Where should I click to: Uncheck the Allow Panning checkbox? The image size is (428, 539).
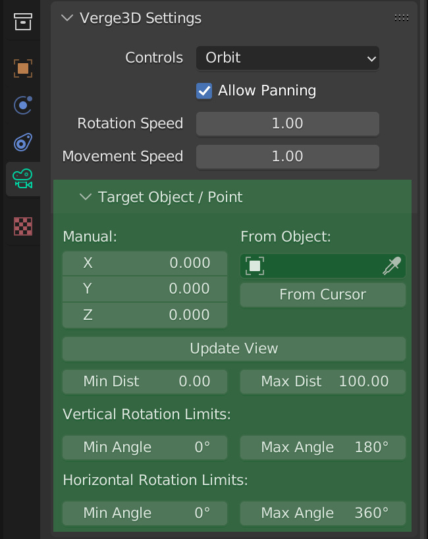click(x=204, y=91)
